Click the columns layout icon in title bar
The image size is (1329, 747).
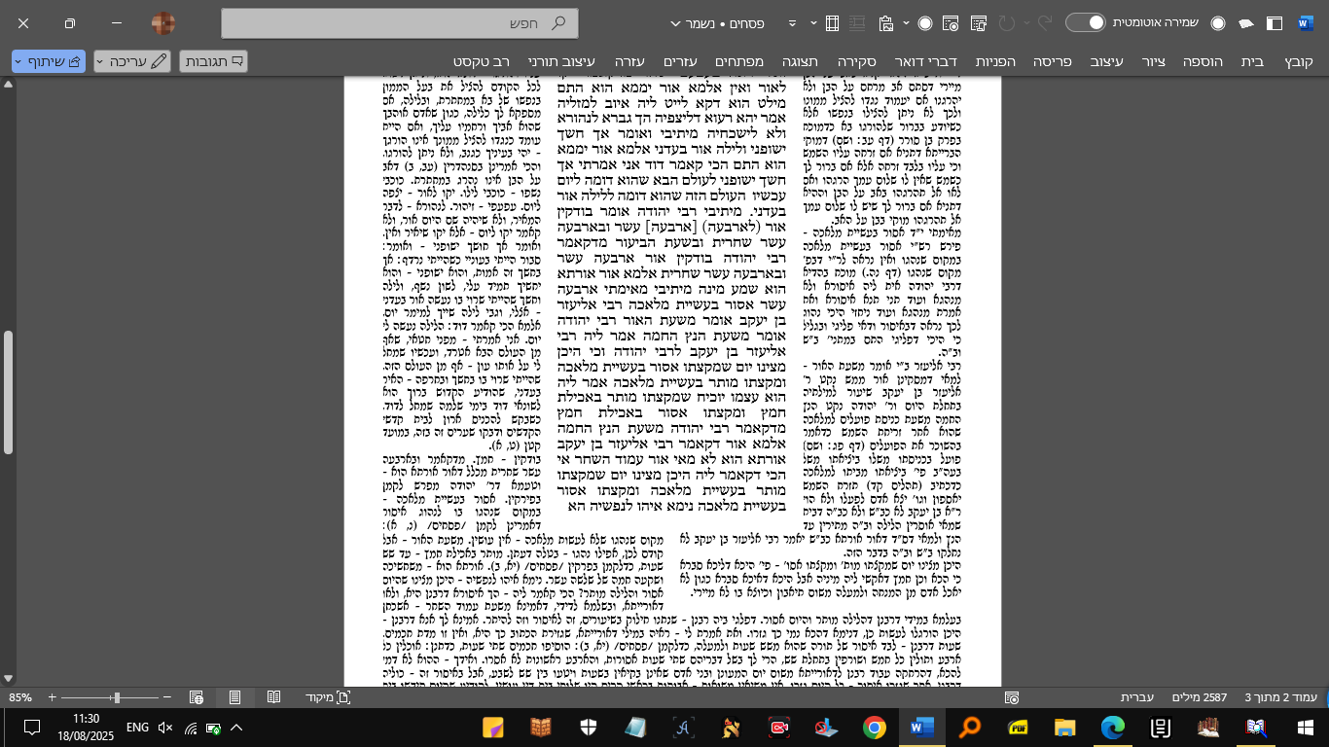click(x=833, y=22)
